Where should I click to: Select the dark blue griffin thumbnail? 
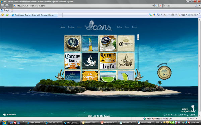(90, 61)
